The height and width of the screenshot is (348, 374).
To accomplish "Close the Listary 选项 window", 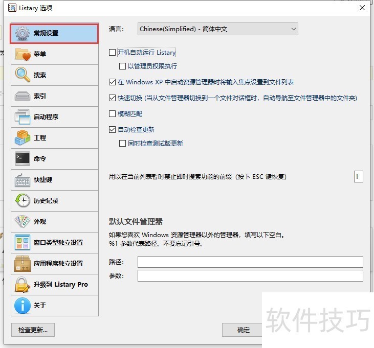I will pos(362,8).
